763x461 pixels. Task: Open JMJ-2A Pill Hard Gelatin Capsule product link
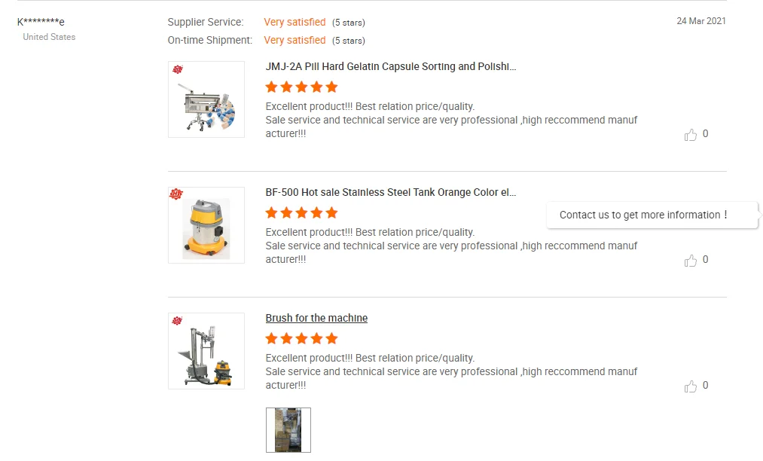(x=391, y=66)
